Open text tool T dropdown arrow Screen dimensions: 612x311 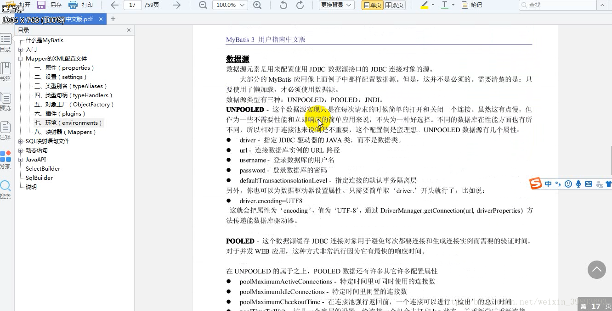coord(453,5)
